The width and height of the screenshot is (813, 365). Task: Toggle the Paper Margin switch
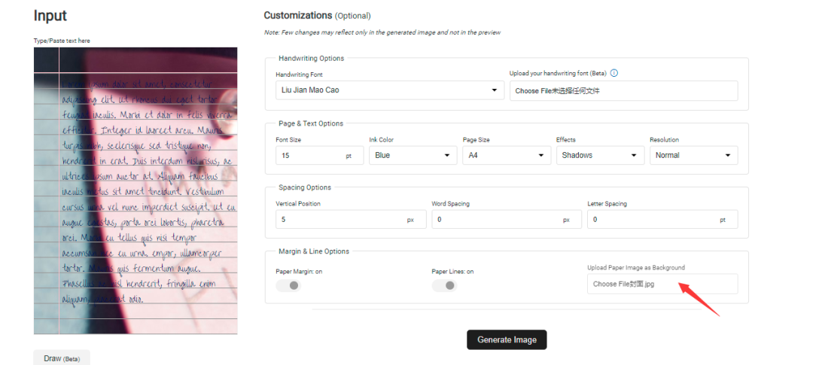(288, 285)
